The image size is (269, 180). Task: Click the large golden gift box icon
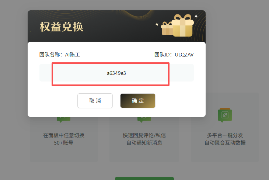point(182,25)
